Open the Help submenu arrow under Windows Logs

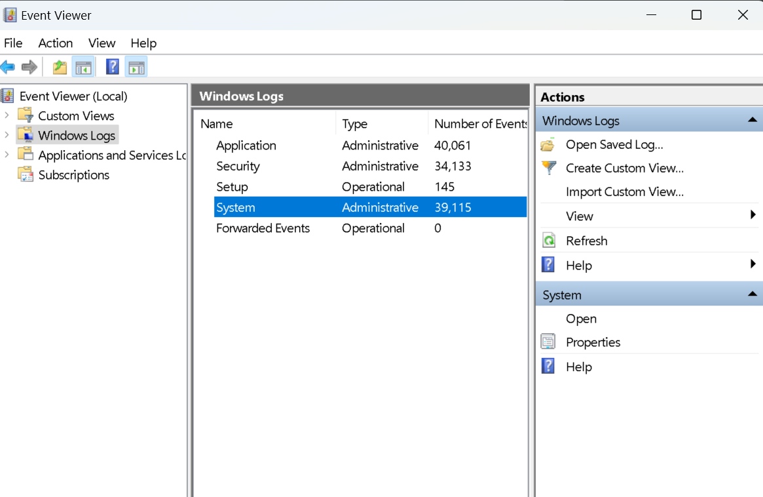pyautogui.click(x=753, y=264)
